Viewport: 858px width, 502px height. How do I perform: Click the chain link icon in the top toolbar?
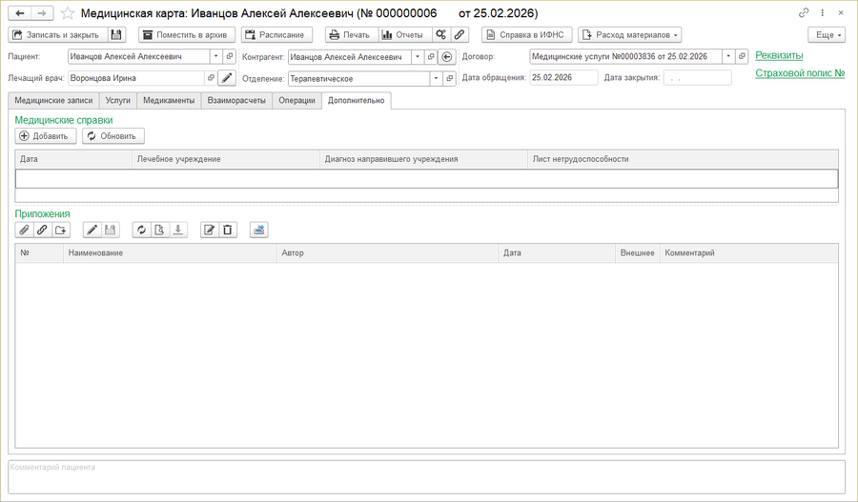[x=460, y=34]
